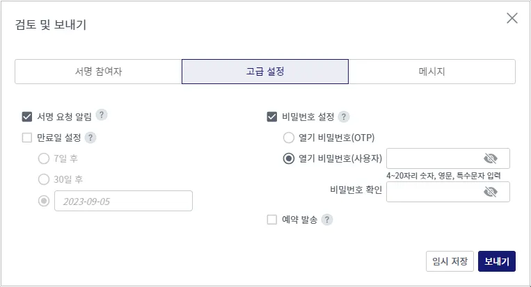
Task: Uncheck the 서명 요청 알림 checkbox
Action: [28, 117]
